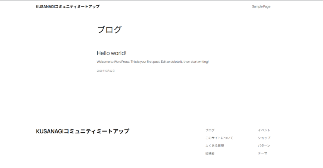Open パターン in the footer
Viewport: 323px width, 168px height.
(x=264, y=146)
